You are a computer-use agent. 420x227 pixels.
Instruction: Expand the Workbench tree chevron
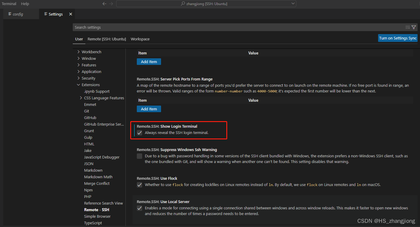pos(78,52)
